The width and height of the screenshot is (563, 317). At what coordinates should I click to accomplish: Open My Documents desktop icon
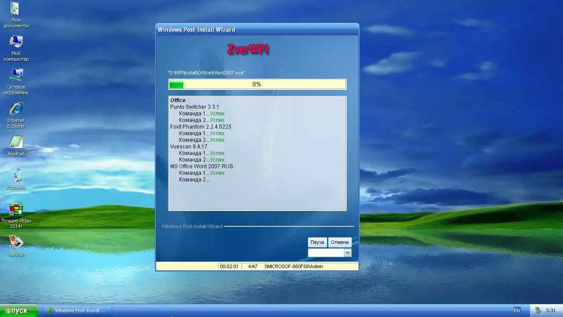click(x=16, y=15)
